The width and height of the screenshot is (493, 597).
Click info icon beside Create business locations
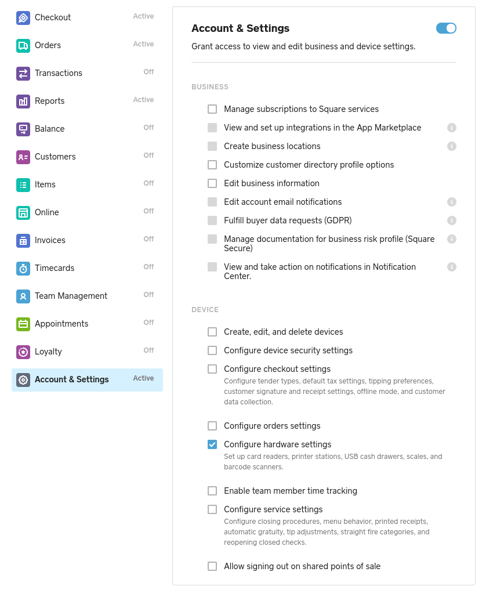point(452,146)
